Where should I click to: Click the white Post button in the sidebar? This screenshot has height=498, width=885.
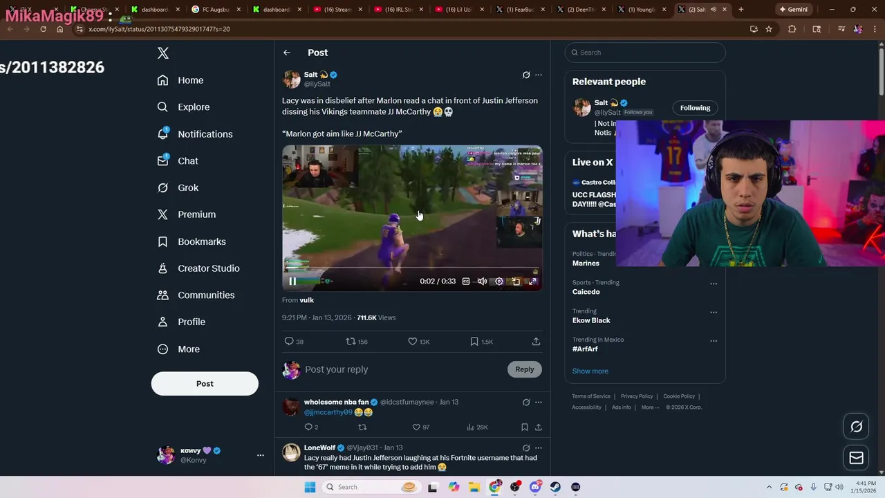point(205,384)
